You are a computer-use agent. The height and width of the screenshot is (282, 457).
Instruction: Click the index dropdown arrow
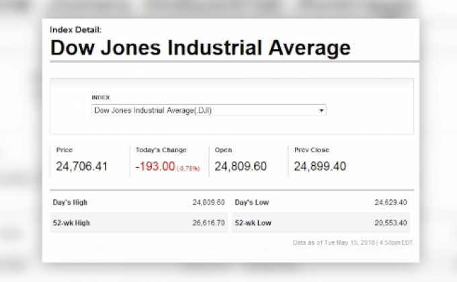coord(321,110)
